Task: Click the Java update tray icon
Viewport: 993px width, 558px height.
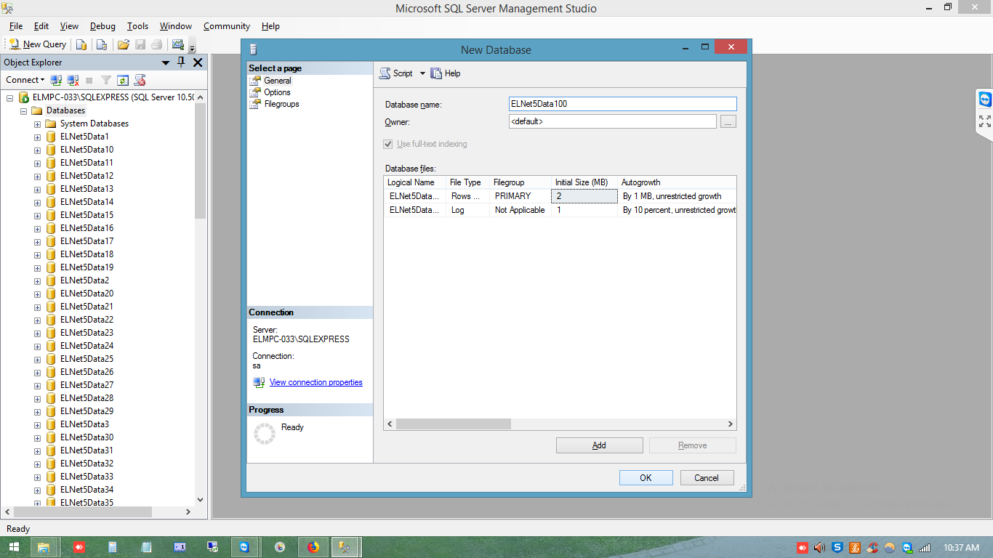Action: click(x=855, y=547)
